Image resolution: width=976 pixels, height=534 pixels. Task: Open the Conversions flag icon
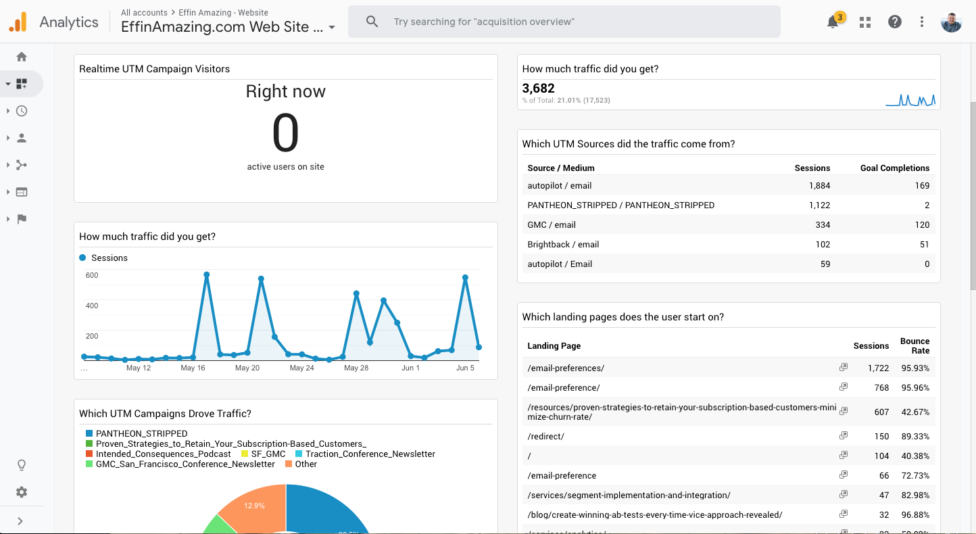(x=22, y=219)
